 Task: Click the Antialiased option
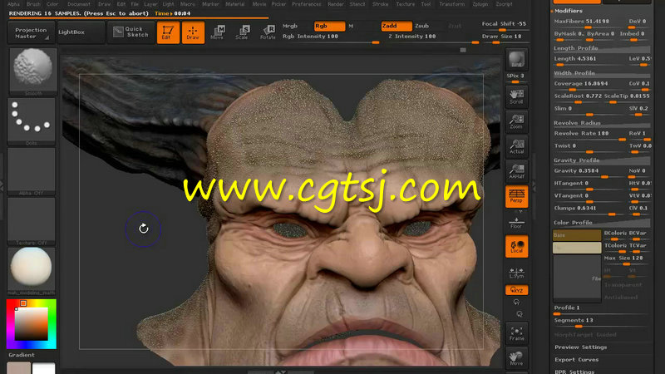click(621, 298)
